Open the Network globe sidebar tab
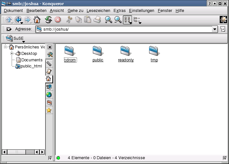Image resolution: width=229 pixels, height=164 pixels. 49,95
